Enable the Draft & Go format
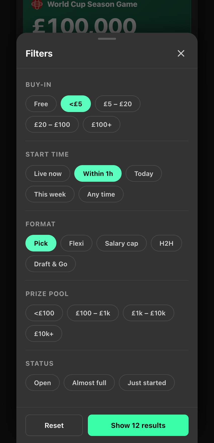Image resolution: width=214 pixels, height=443 pixels. [x=51, y=264]
